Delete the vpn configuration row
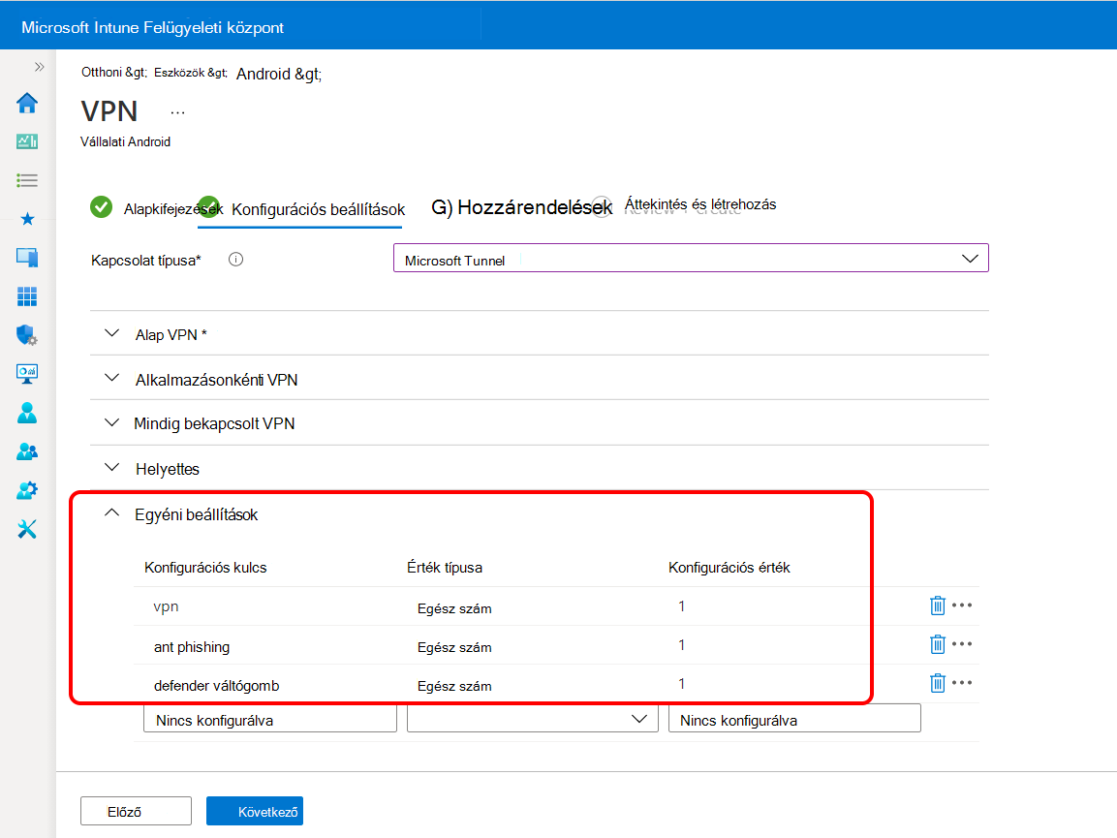This screenshot has width=1117, height=838. click(x=938, y=605)
